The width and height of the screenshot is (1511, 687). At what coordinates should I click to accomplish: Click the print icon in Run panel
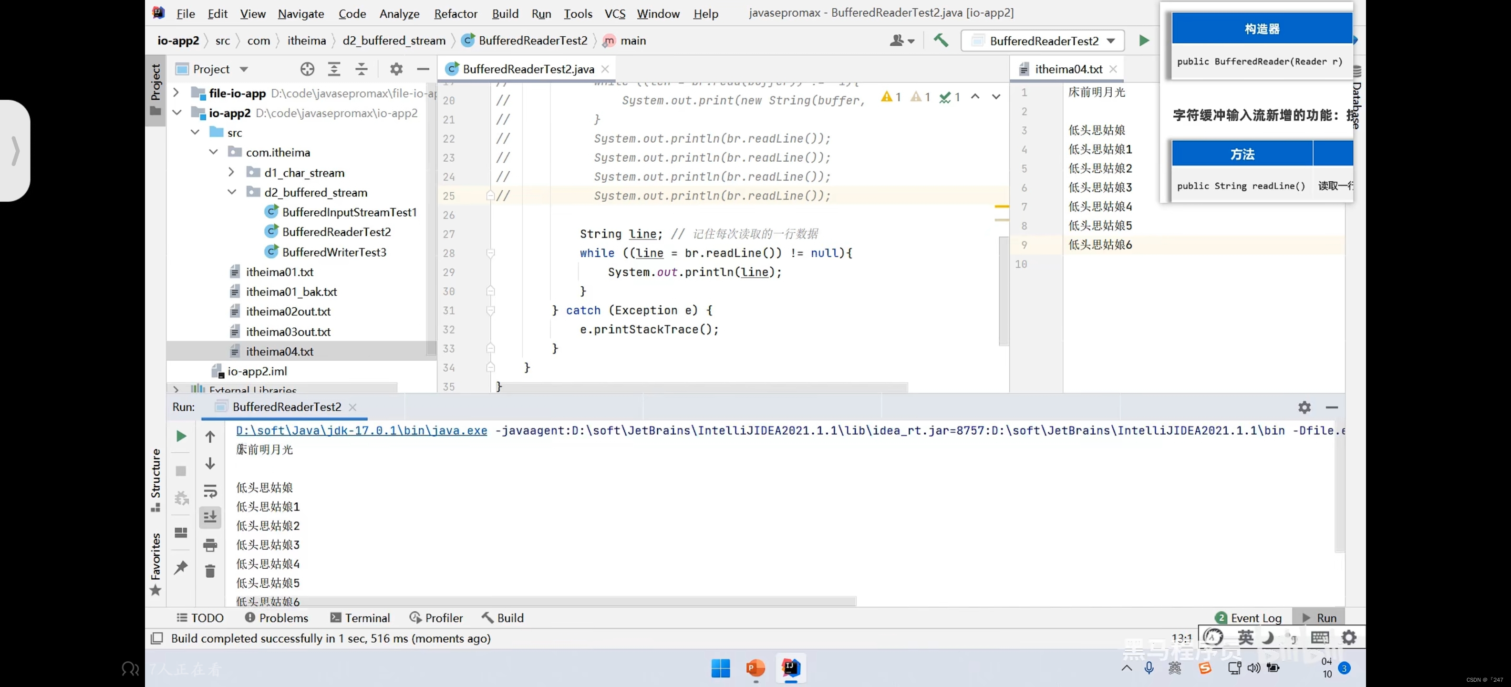(210, 544)
